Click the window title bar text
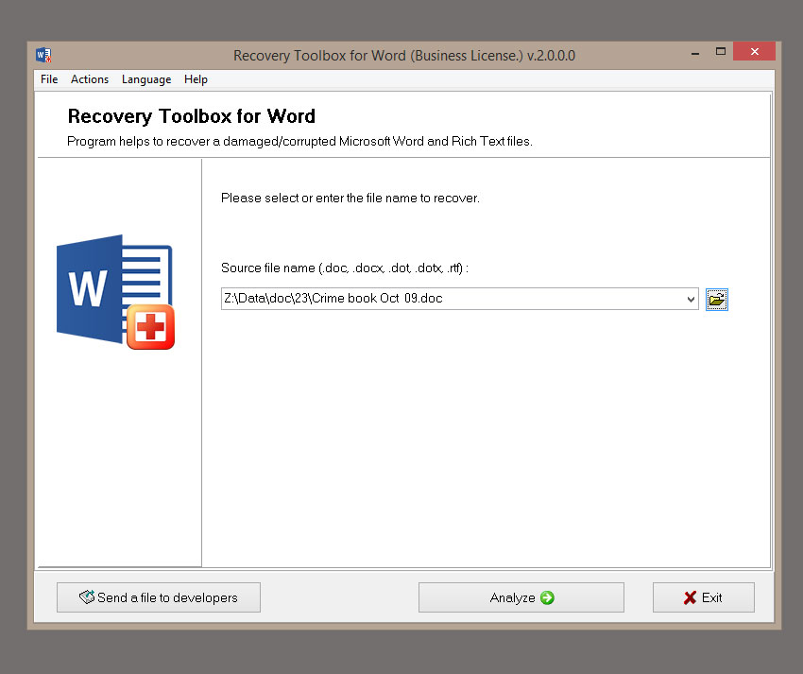This screenshot has height=674, width=803. point(404,56)
